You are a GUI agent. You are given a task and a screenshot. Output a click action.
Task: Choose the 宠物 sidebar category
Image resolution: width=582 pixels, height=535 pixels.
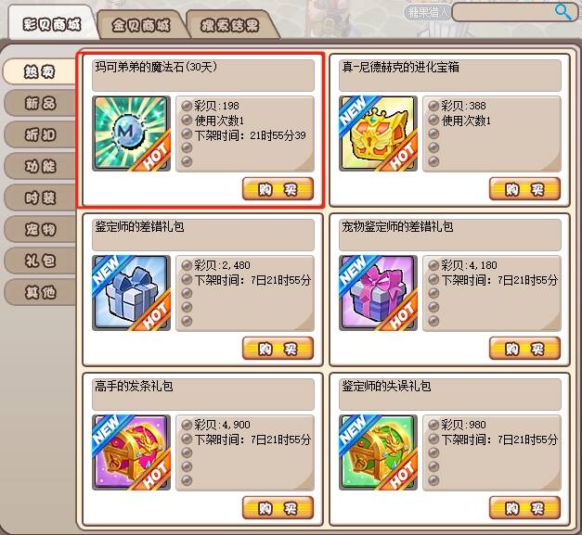click(40, 229)
